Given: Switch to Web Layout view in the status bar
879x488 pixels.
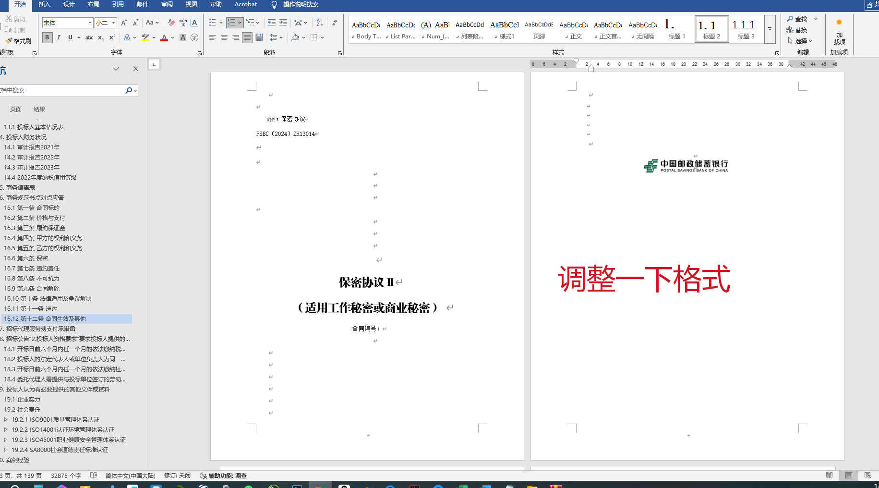Looking at the screenshot, I should point(867,476).
